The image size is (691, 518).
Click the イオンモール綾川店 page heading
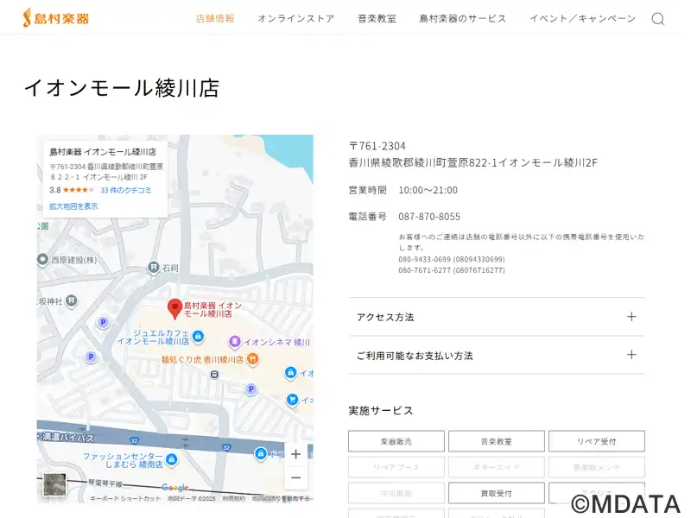point(122,88)
